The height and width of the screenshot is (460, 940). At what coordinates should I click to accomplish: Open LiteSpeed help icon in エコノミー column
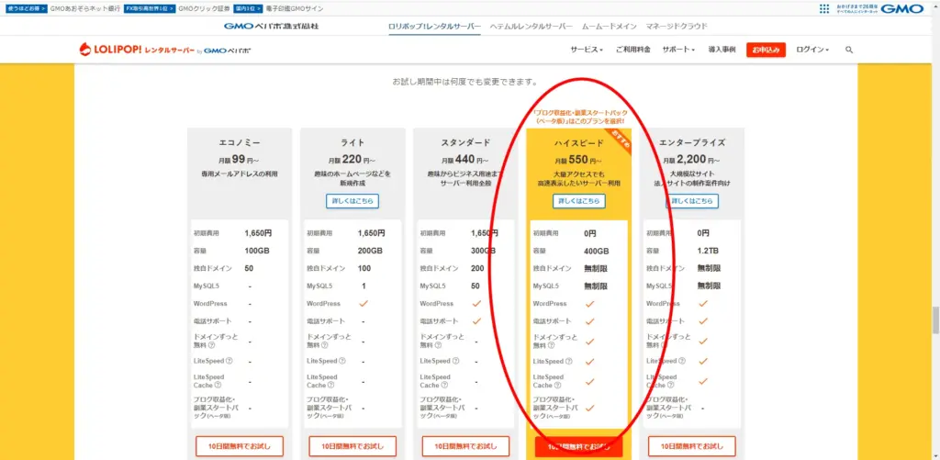(229, 361)
